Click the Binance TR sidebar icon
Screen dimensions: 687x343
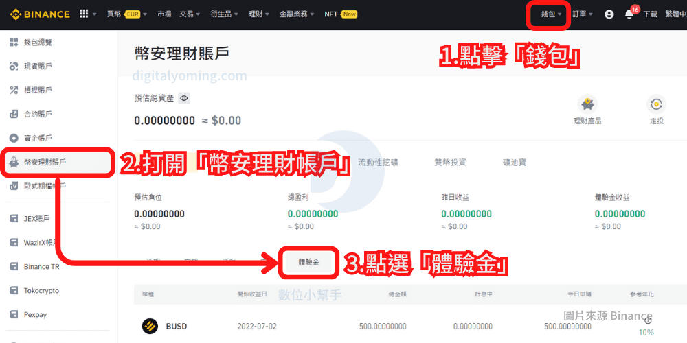point(14,266)
